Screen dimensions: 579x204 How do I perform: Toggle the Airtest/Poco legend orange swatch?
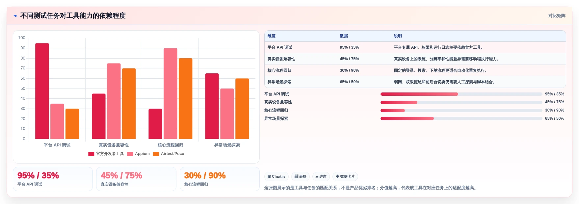(156, 154)
